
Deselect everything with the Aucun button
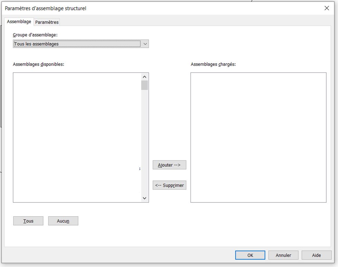[63, 221]
